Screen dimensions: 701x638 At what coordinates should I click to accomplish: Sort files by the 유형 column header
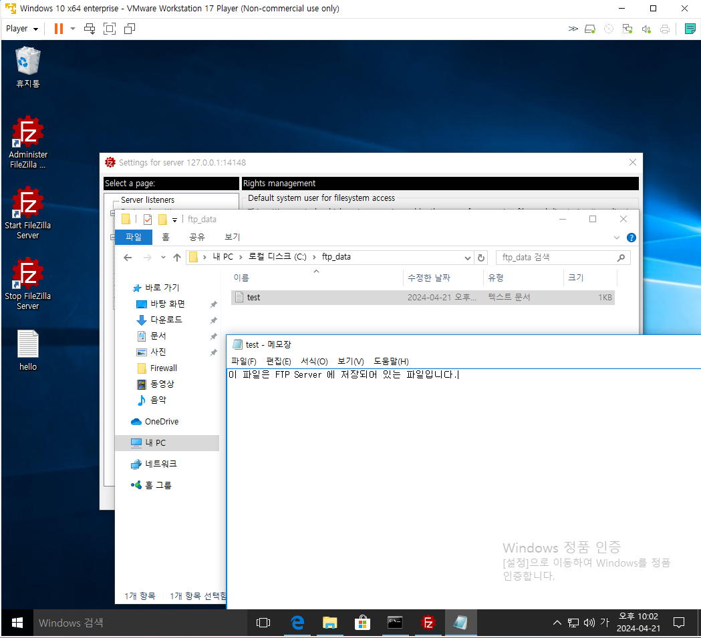point(523,278)
